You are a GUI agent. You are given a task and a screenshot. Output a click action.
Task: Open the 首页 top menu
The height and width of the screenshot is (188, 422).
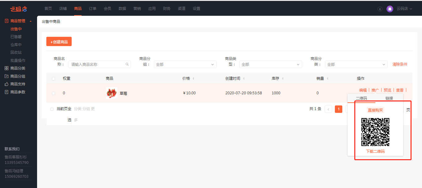pos(48,9)
